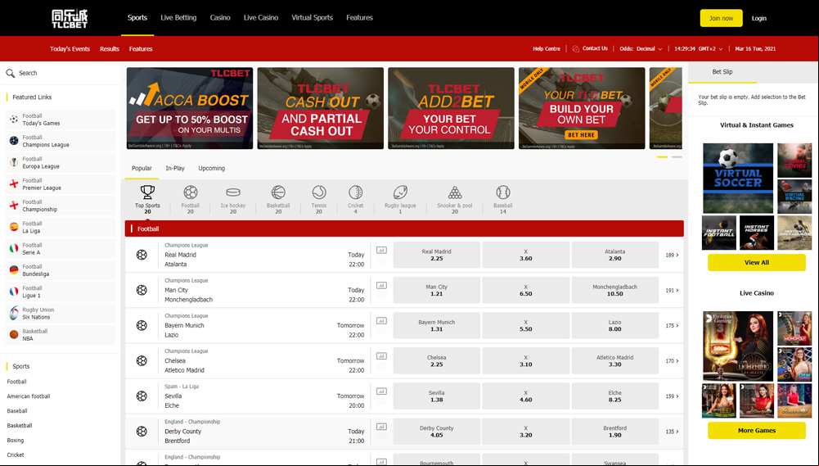Open stats icon for Derby County match
Viewport: 819px width, 466px height.
click(381, 427)
